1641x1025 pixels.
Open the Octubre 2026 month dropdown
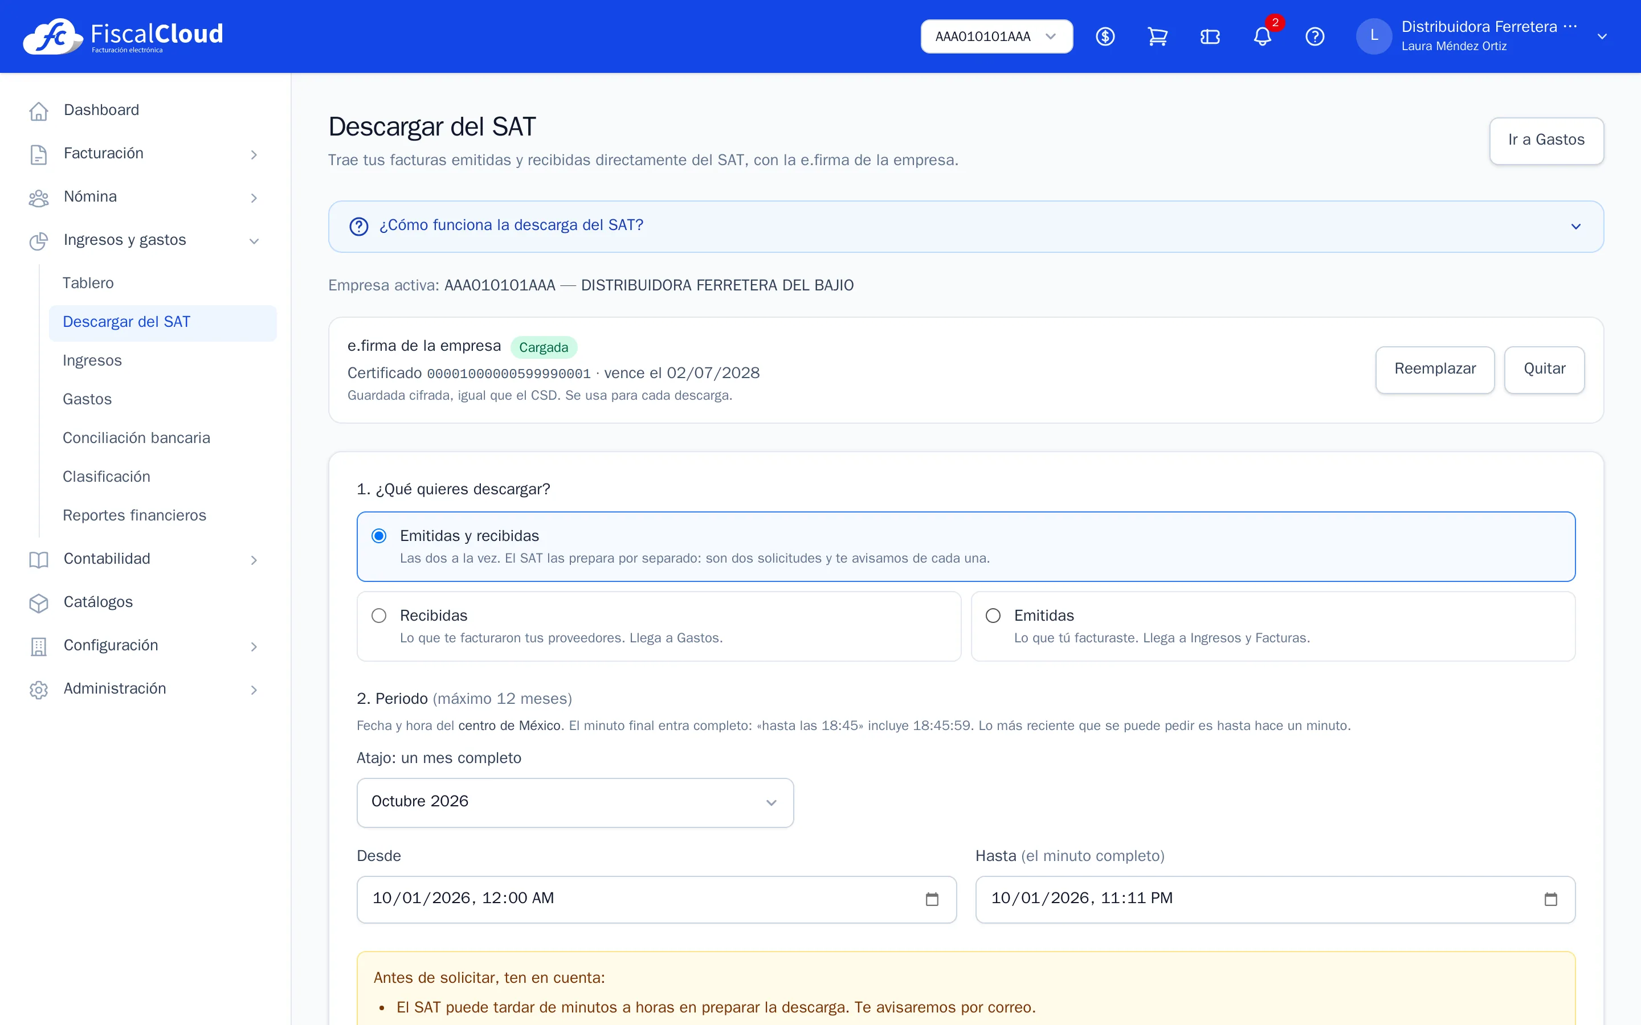pyautogui.click(x=575, y=802)
